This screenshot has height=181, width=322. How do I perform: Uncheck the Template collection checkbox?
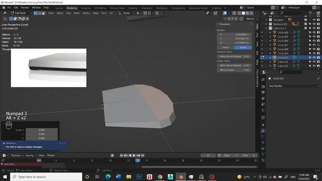[305, 20]
